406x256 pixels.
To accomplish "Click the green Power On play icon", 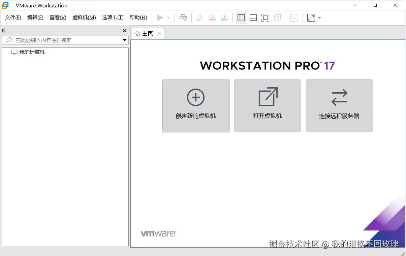I will [x=160, y=18].
